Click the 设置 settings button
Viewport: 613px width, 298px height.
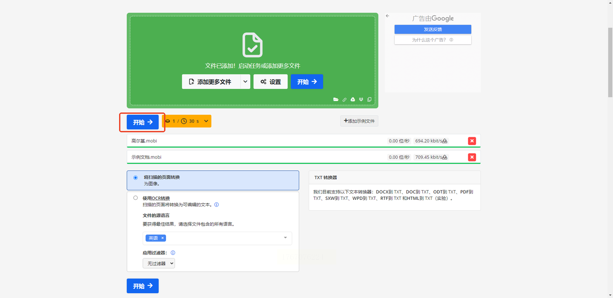[x=270, y=82]
